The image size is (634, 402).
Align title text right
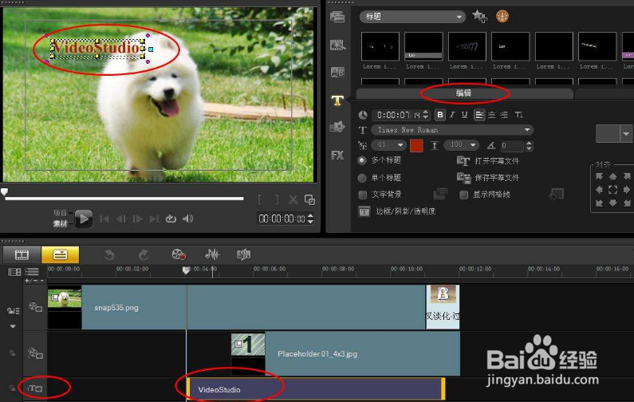504,115
